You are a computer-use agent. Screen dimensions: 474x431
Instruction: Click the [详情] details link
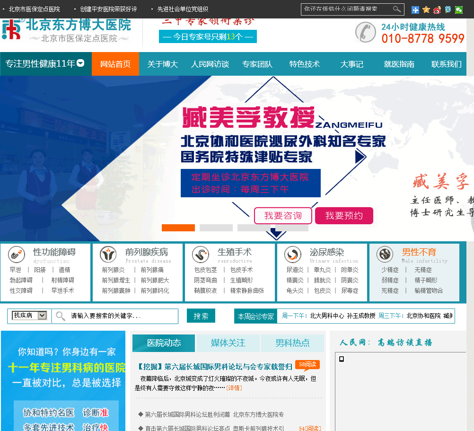click(x=234, y=388)
